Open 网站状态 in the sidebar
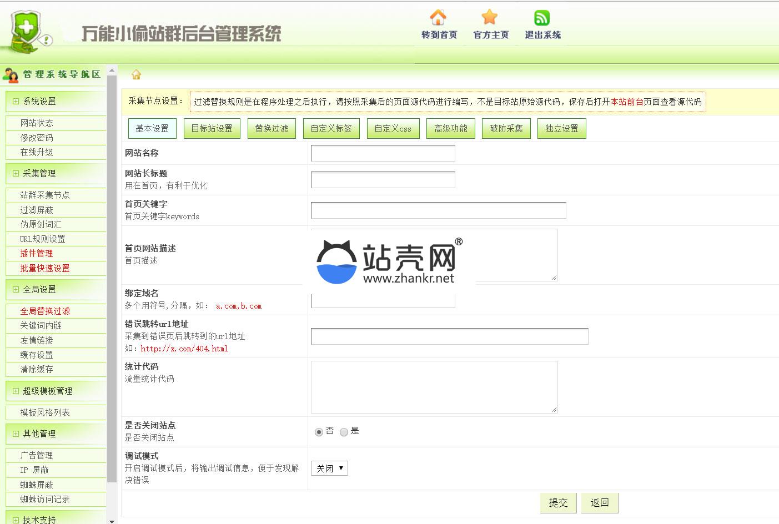The image size is (779, 524). [x=37, y=123]
